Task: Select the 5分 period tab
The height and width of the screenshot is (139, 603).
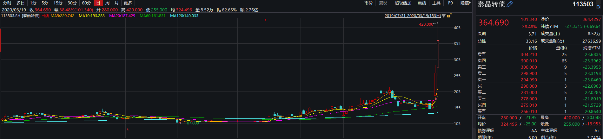Action: point(45,3)
